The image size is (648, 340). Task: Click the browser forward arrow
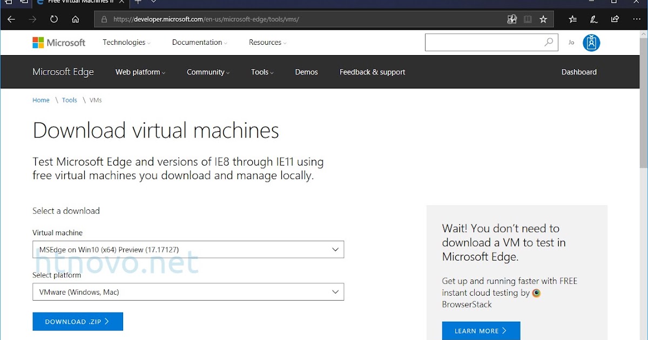(32, 19)
